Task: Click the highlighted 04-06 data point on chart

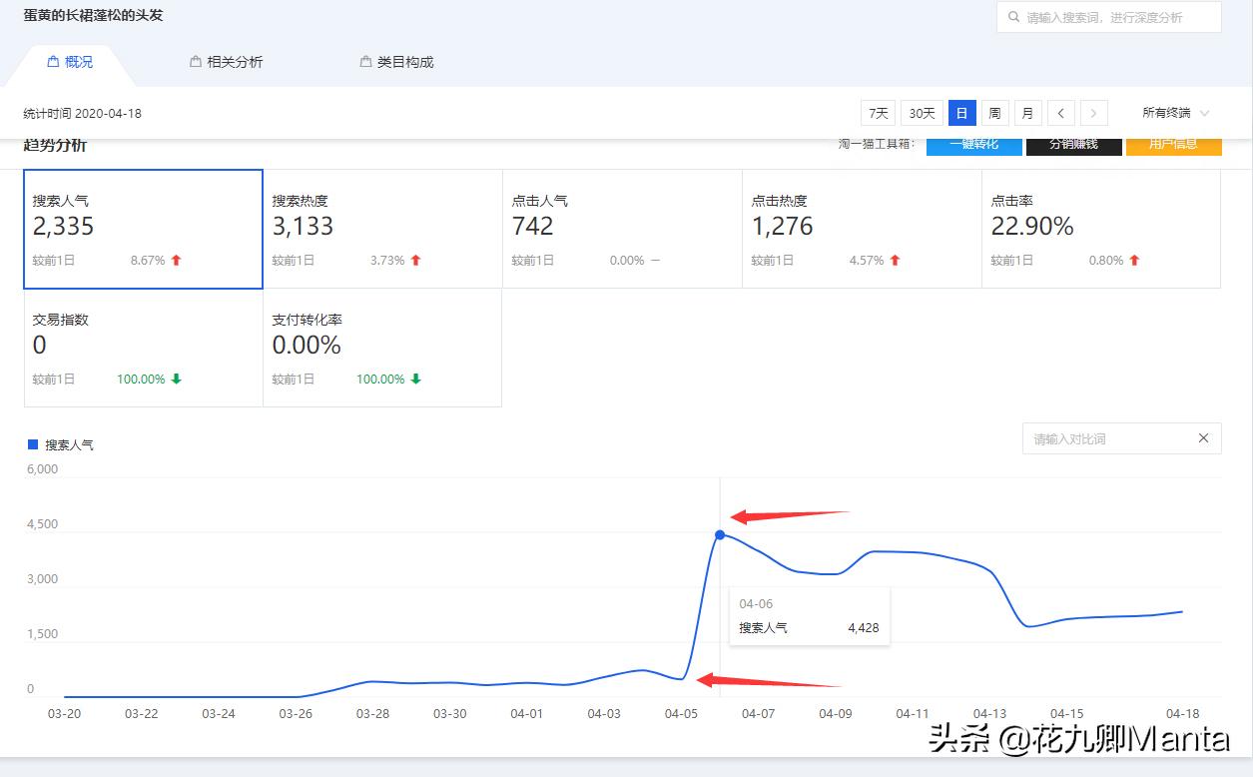Action: tap(720, 535)
